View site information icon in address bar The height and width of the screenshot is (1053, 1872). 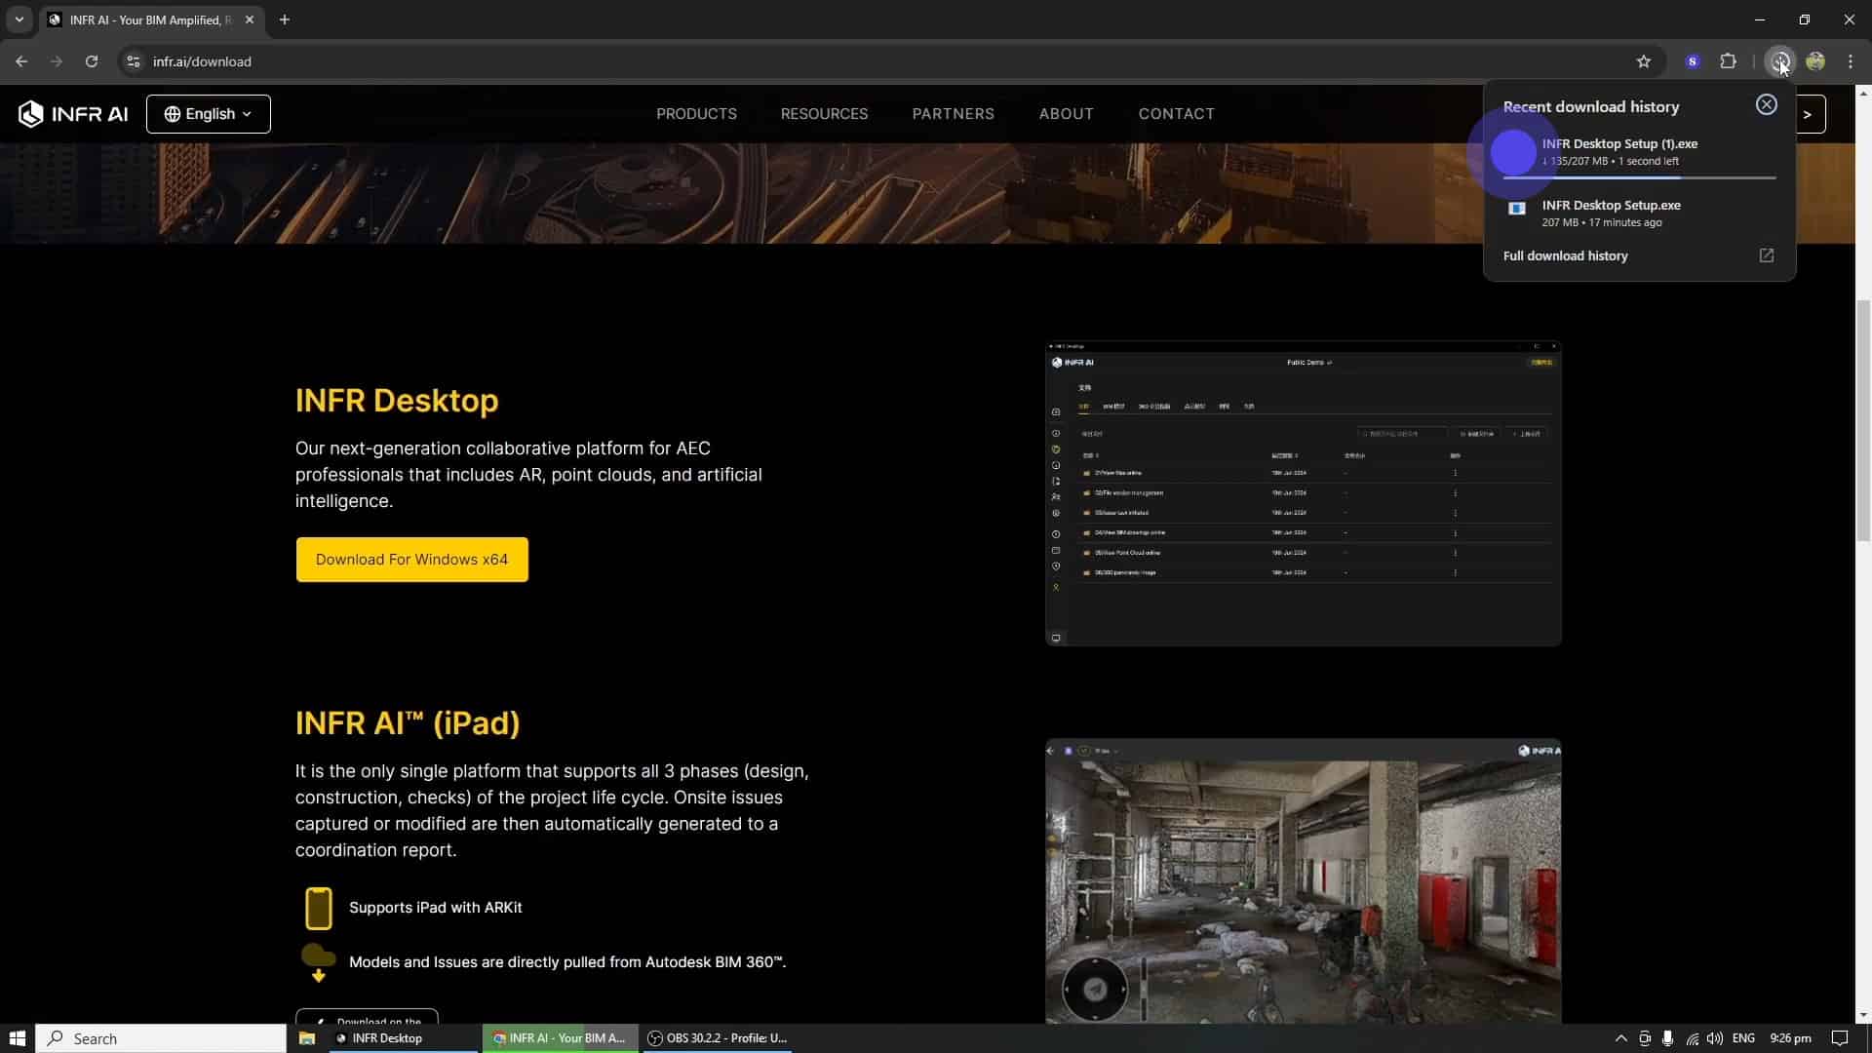coord(134,61)
